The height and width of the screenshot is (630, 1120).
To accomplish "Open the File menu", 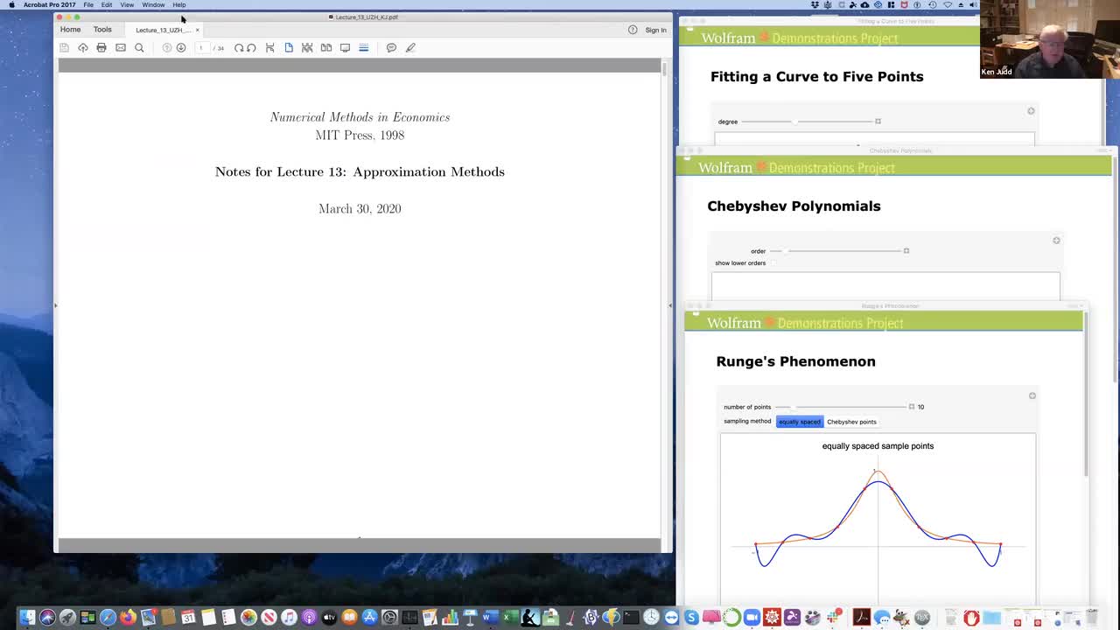I will 88,5.
